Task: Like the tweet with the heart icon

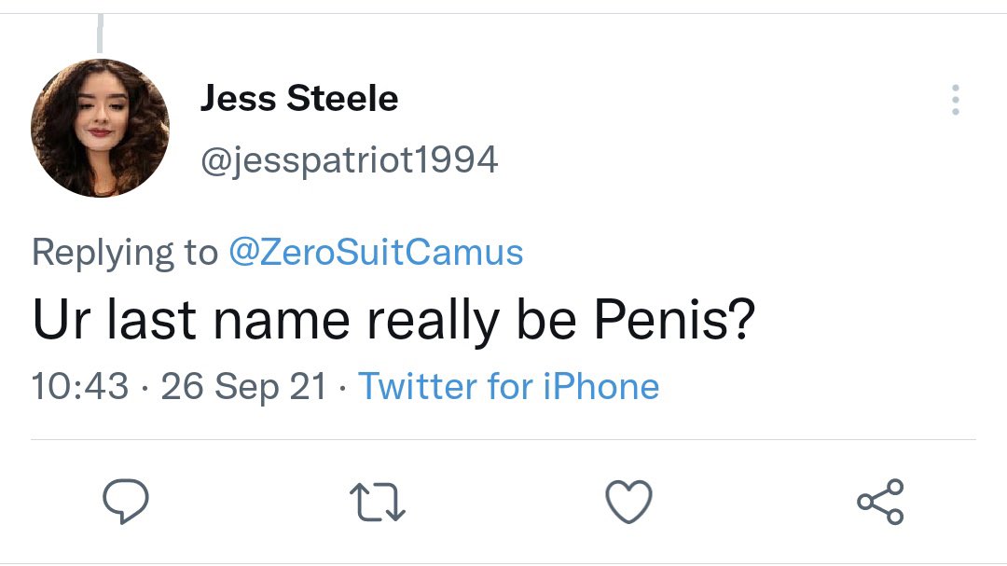Action: point(628,501)
